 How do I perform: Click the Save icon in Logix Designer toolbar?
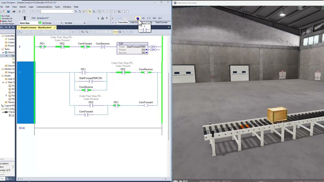coord(8,11)
